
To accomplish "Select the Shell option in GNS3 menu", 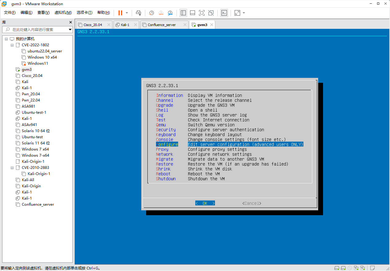I will pos(162,110).
